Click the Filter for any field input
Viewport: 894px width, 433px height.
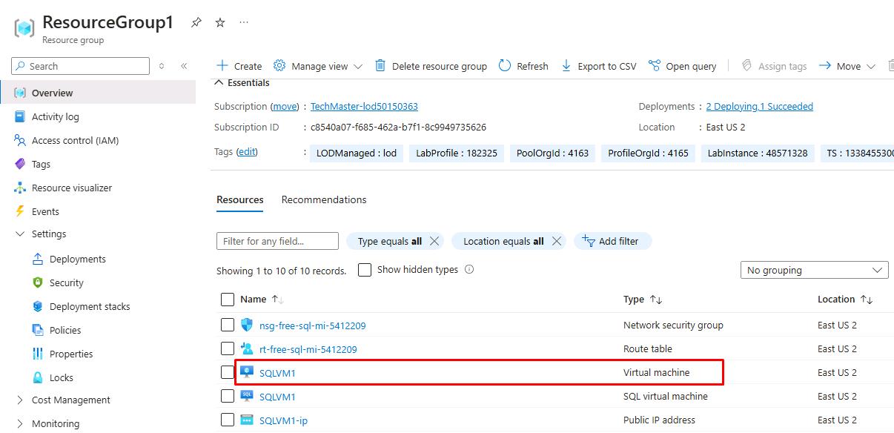click(277, 241)
